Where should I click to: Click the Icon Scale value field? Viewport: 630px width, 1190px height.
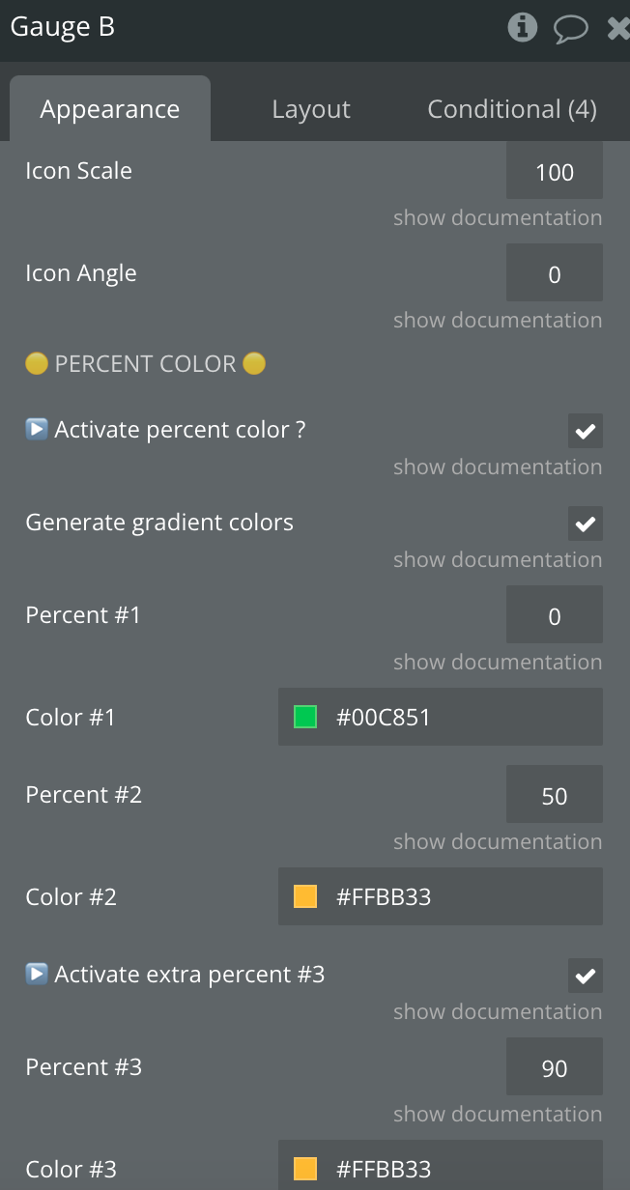[554, 173]
